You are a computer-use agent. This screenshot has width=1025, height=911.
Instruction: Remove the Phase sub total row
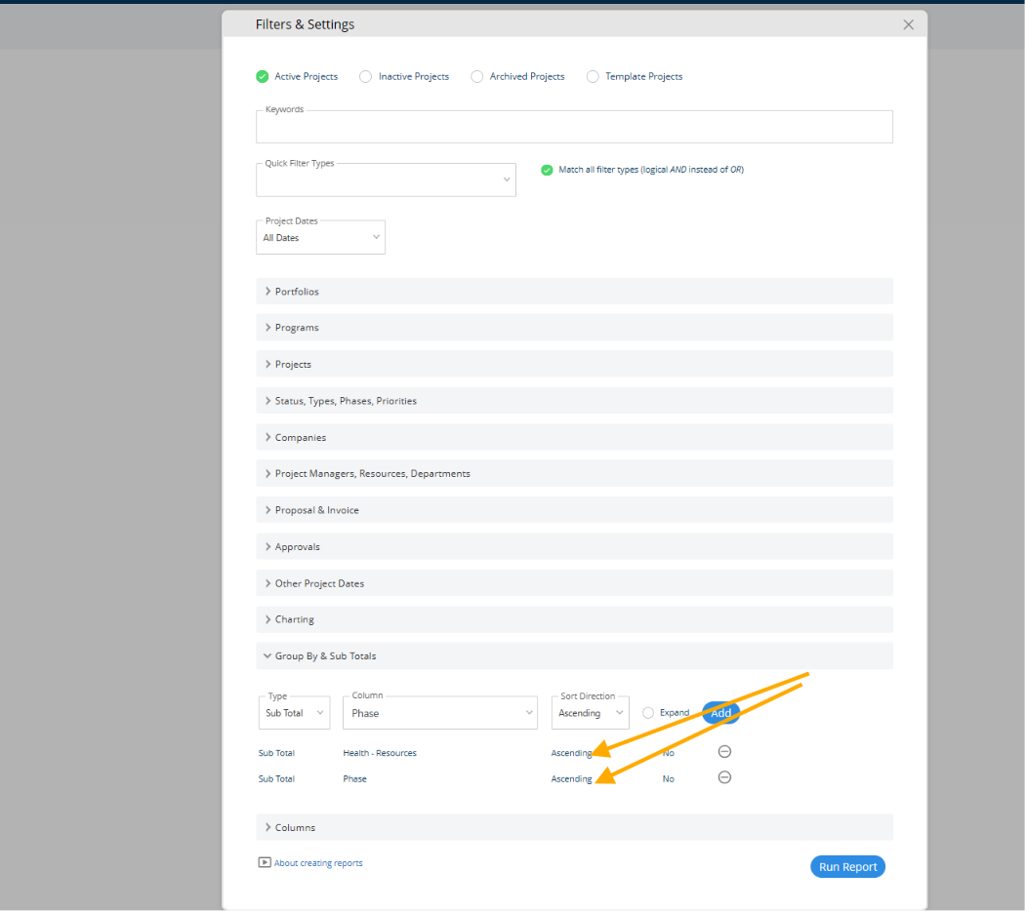click(x=724, y=777)
